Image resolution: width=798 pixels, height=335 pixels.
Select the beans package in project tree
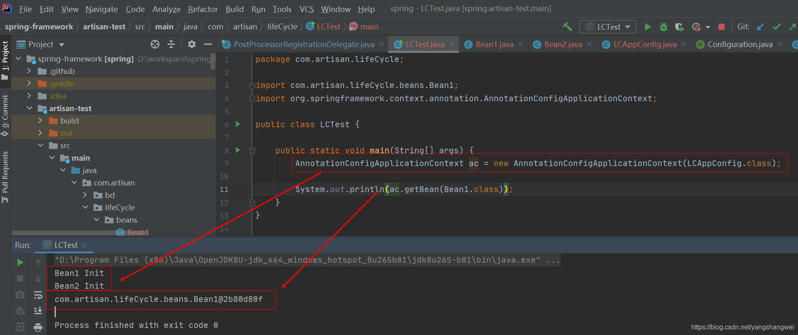point(127,220)
